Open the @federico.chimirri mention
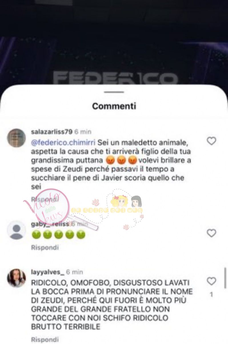The image size is (228, 344). pyautogui.click(x=63, y=142)
